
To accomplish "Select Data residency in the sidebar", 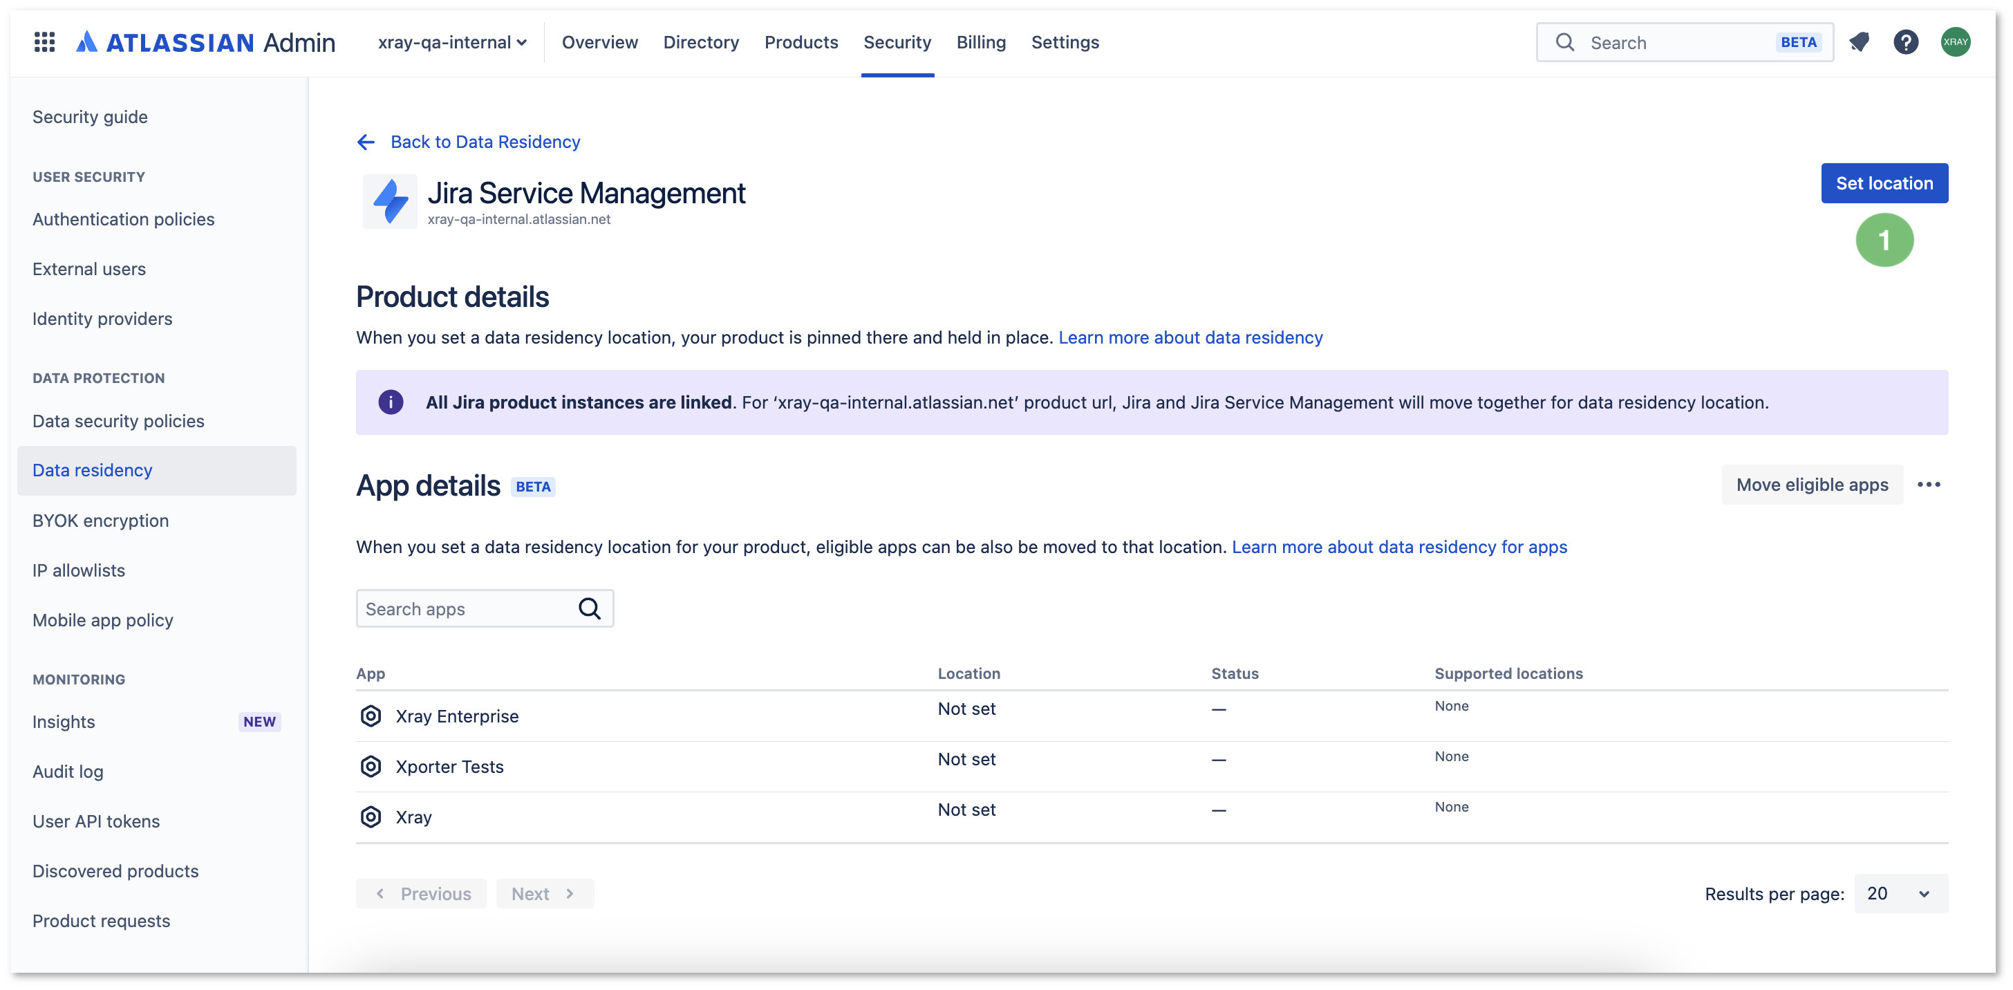I will click(156, 470).
